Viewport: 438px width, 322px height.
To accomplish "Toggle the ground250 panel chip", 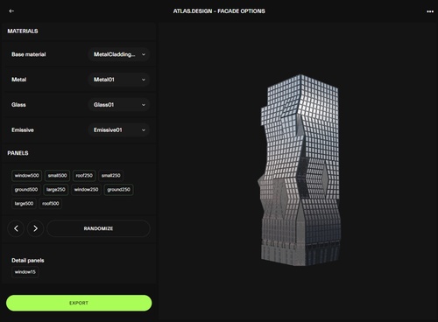I will pos(118,190).
